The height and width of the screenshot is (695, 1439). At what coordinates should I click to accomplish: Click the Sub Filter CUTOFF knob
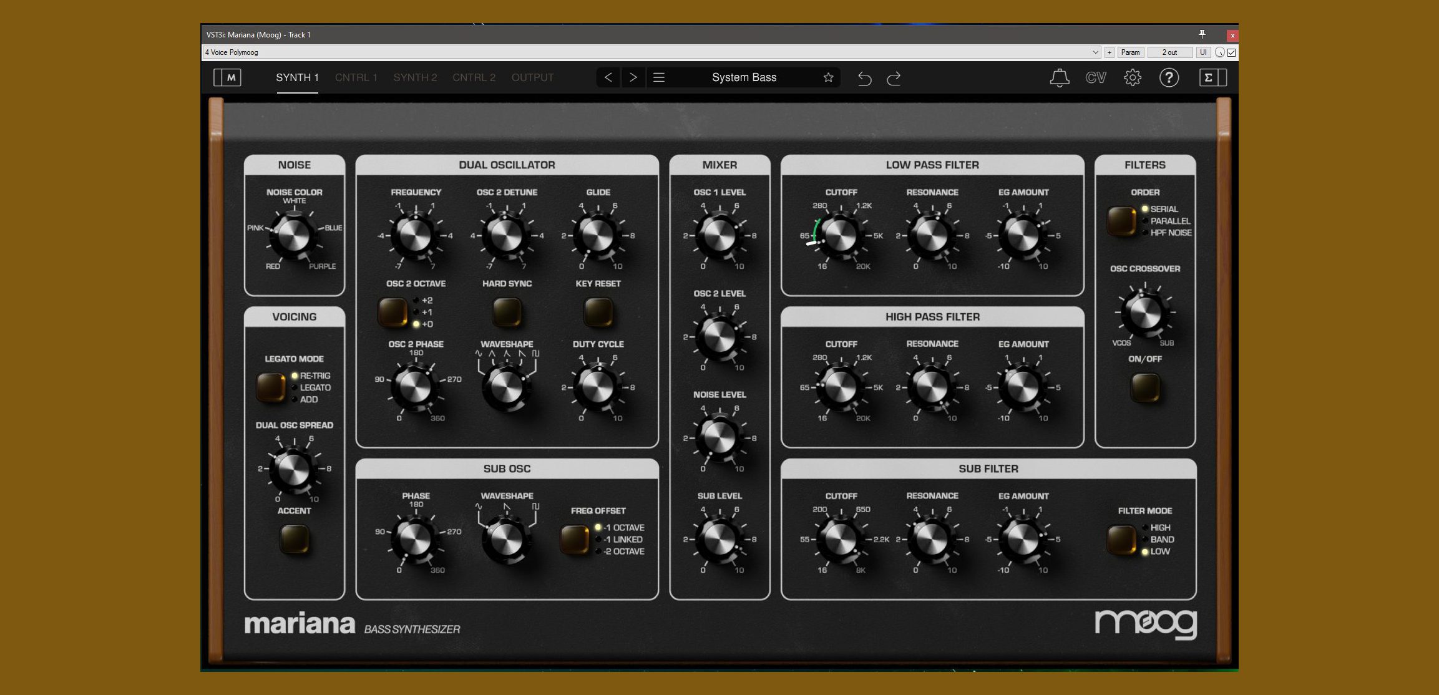(841, 539)
